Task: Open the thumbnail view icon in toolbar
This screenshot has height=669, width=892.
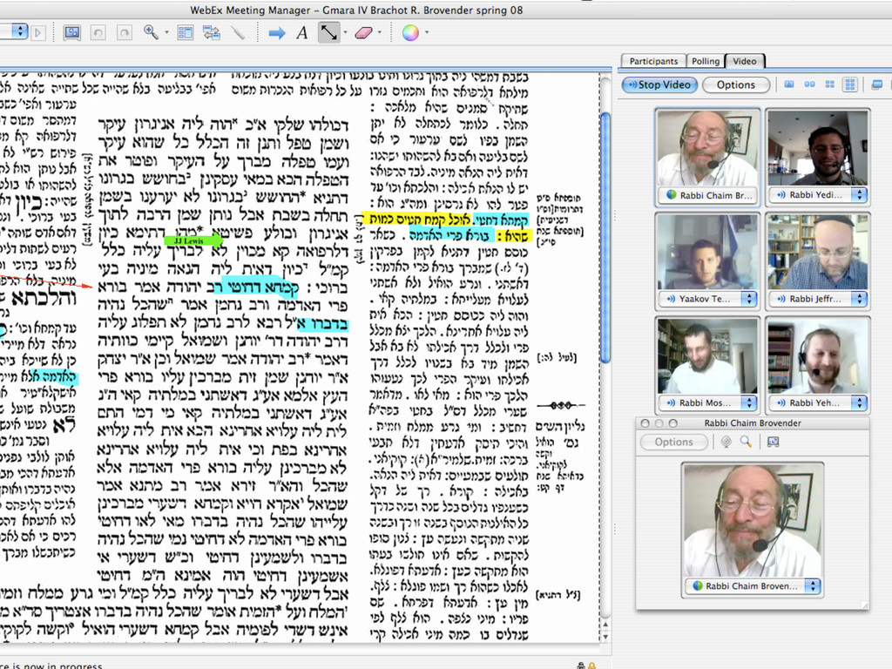Action: [185, 32]
